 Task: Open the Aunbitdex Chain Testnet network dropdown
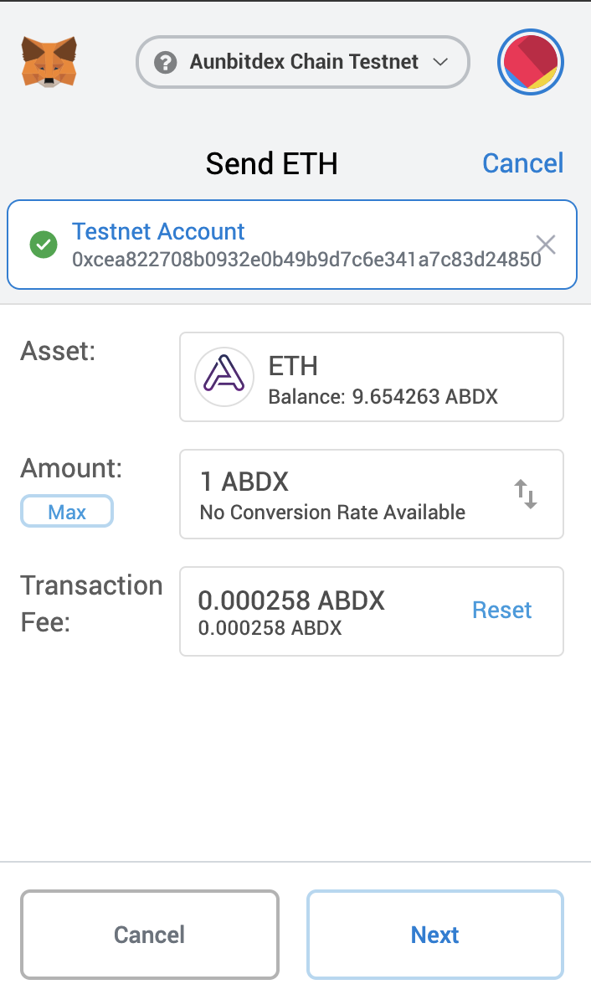[302, 62]
